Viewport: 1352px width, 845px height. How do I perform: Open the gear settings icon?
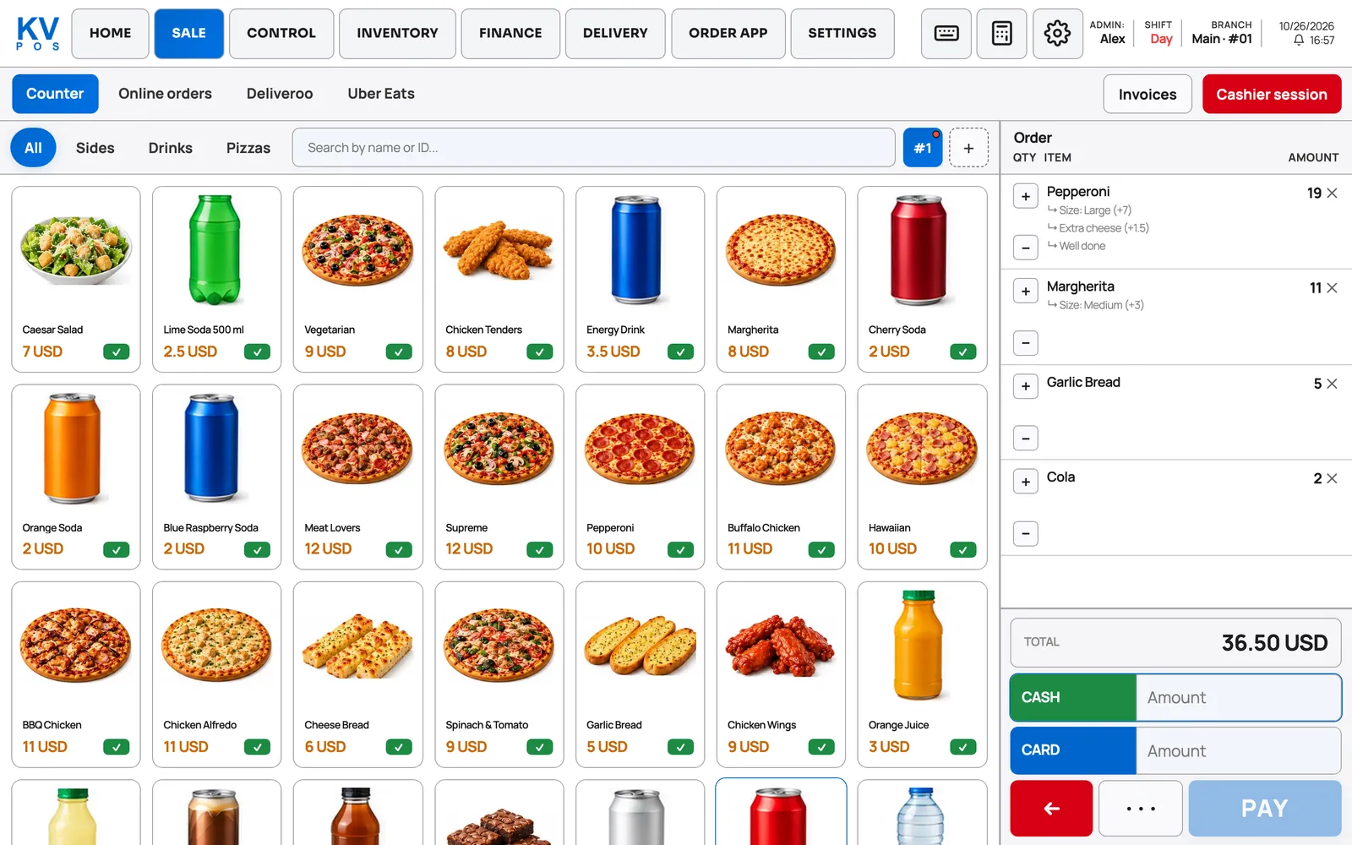pos(1057,34)
